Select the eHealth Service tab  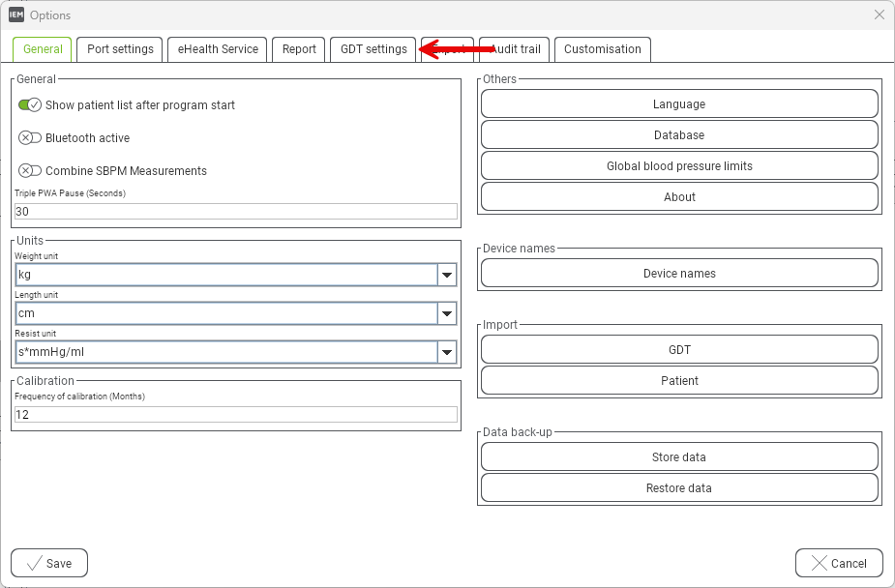pos(218,49)
